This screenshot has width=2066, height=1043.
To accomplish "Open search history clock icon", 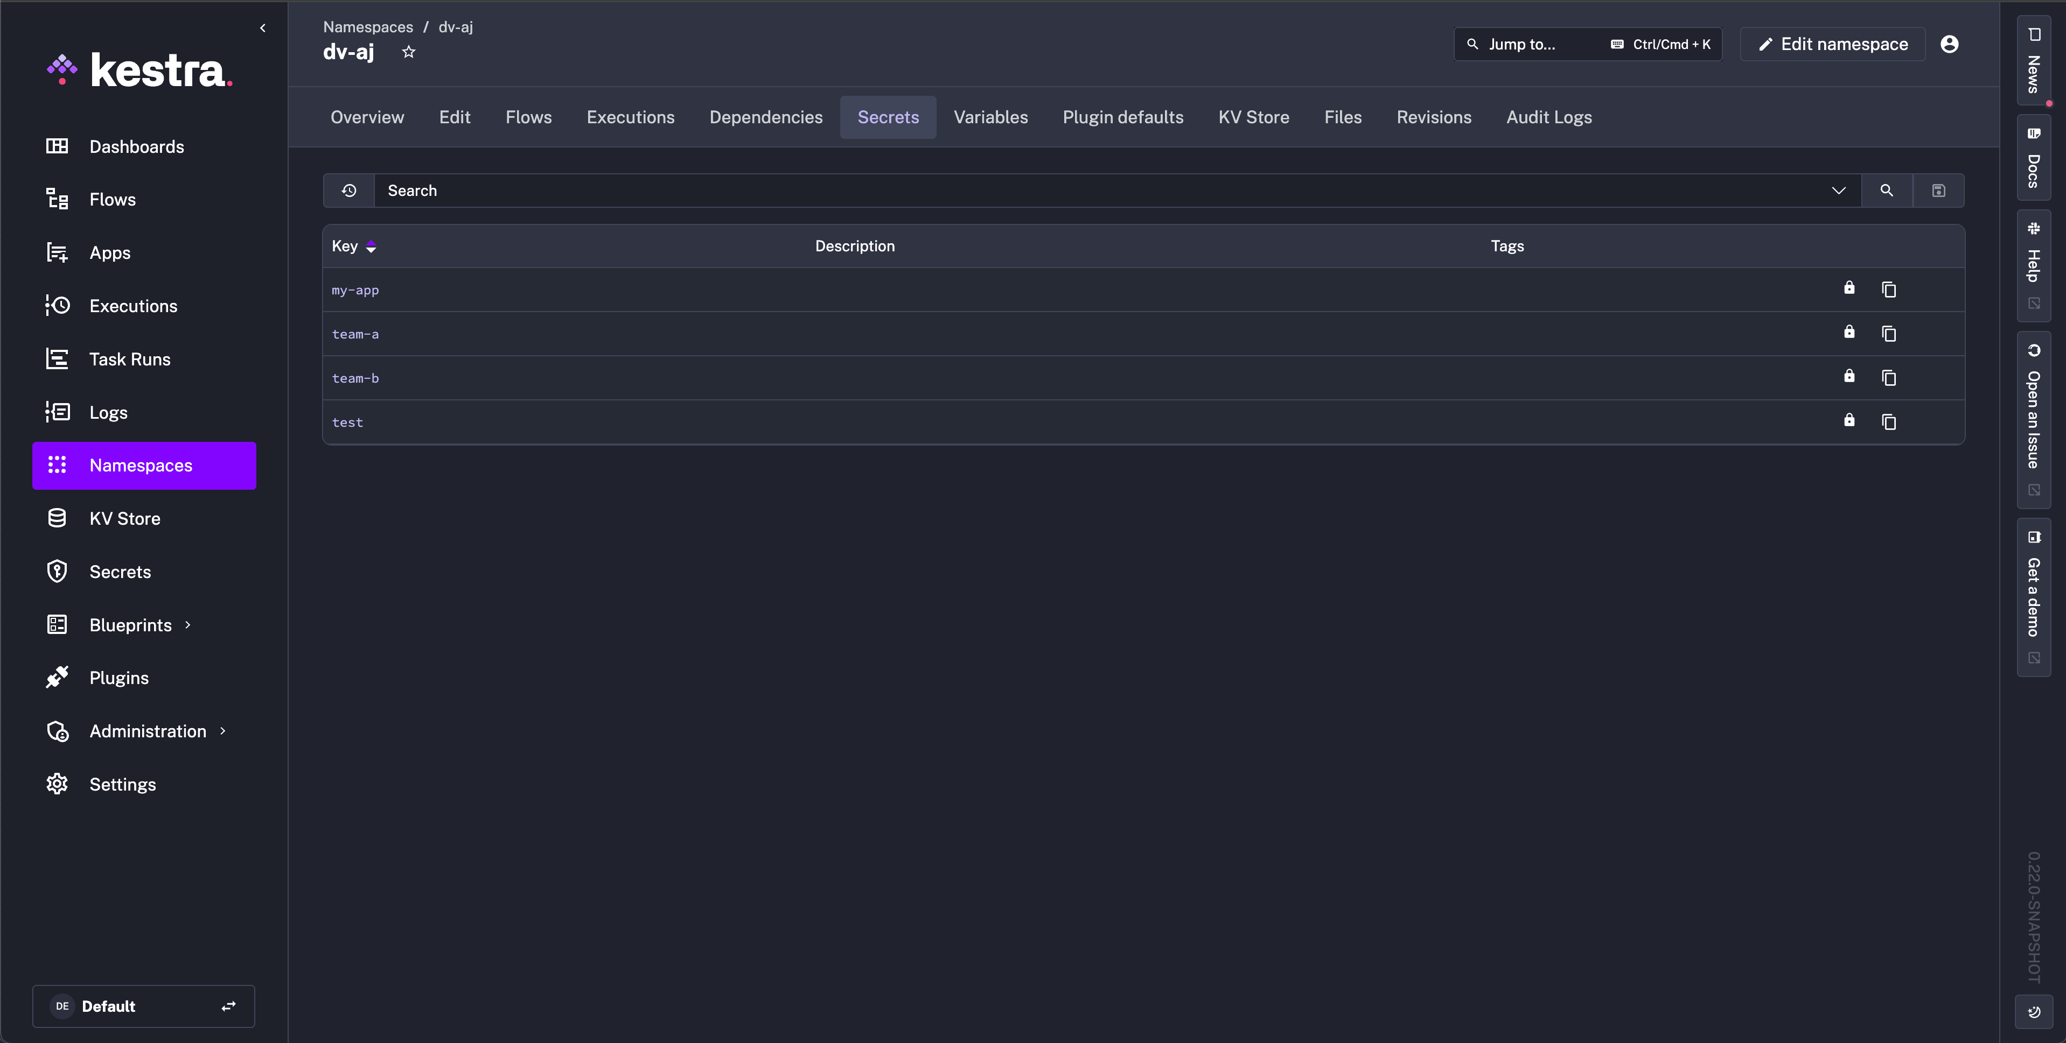I will (349, 191).
